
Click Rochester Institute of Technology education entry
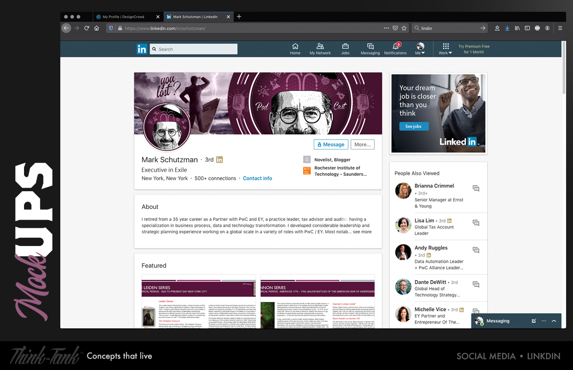coord(335,171)
